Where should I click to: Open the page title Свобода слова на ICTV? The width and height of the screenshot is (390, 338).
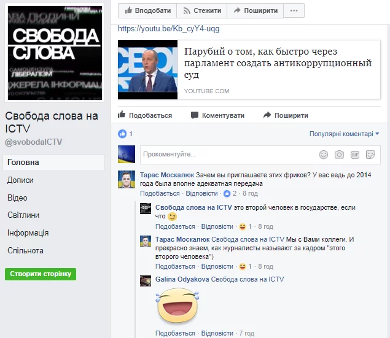(52, 122)
